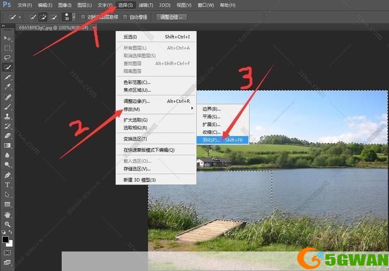The width and height of the screenshot is (389, 271).
Task: Choose 边界(B)... in the submenu
Action: (x=223, y=108)
